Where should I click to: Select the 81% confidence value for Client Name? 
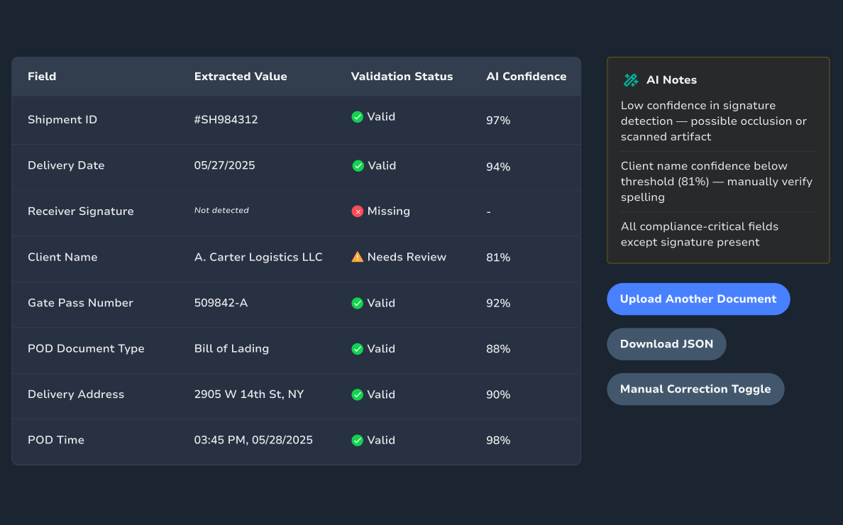coord(497,258)
